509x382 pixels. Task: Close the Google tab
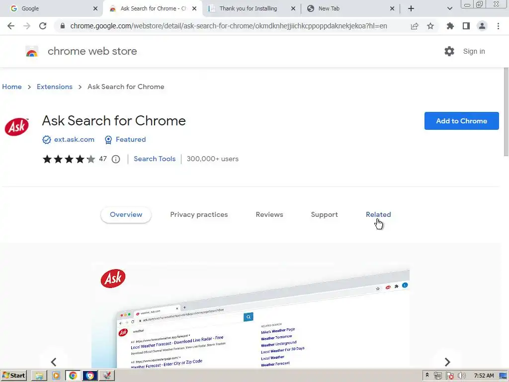click(x=95, y=8)
